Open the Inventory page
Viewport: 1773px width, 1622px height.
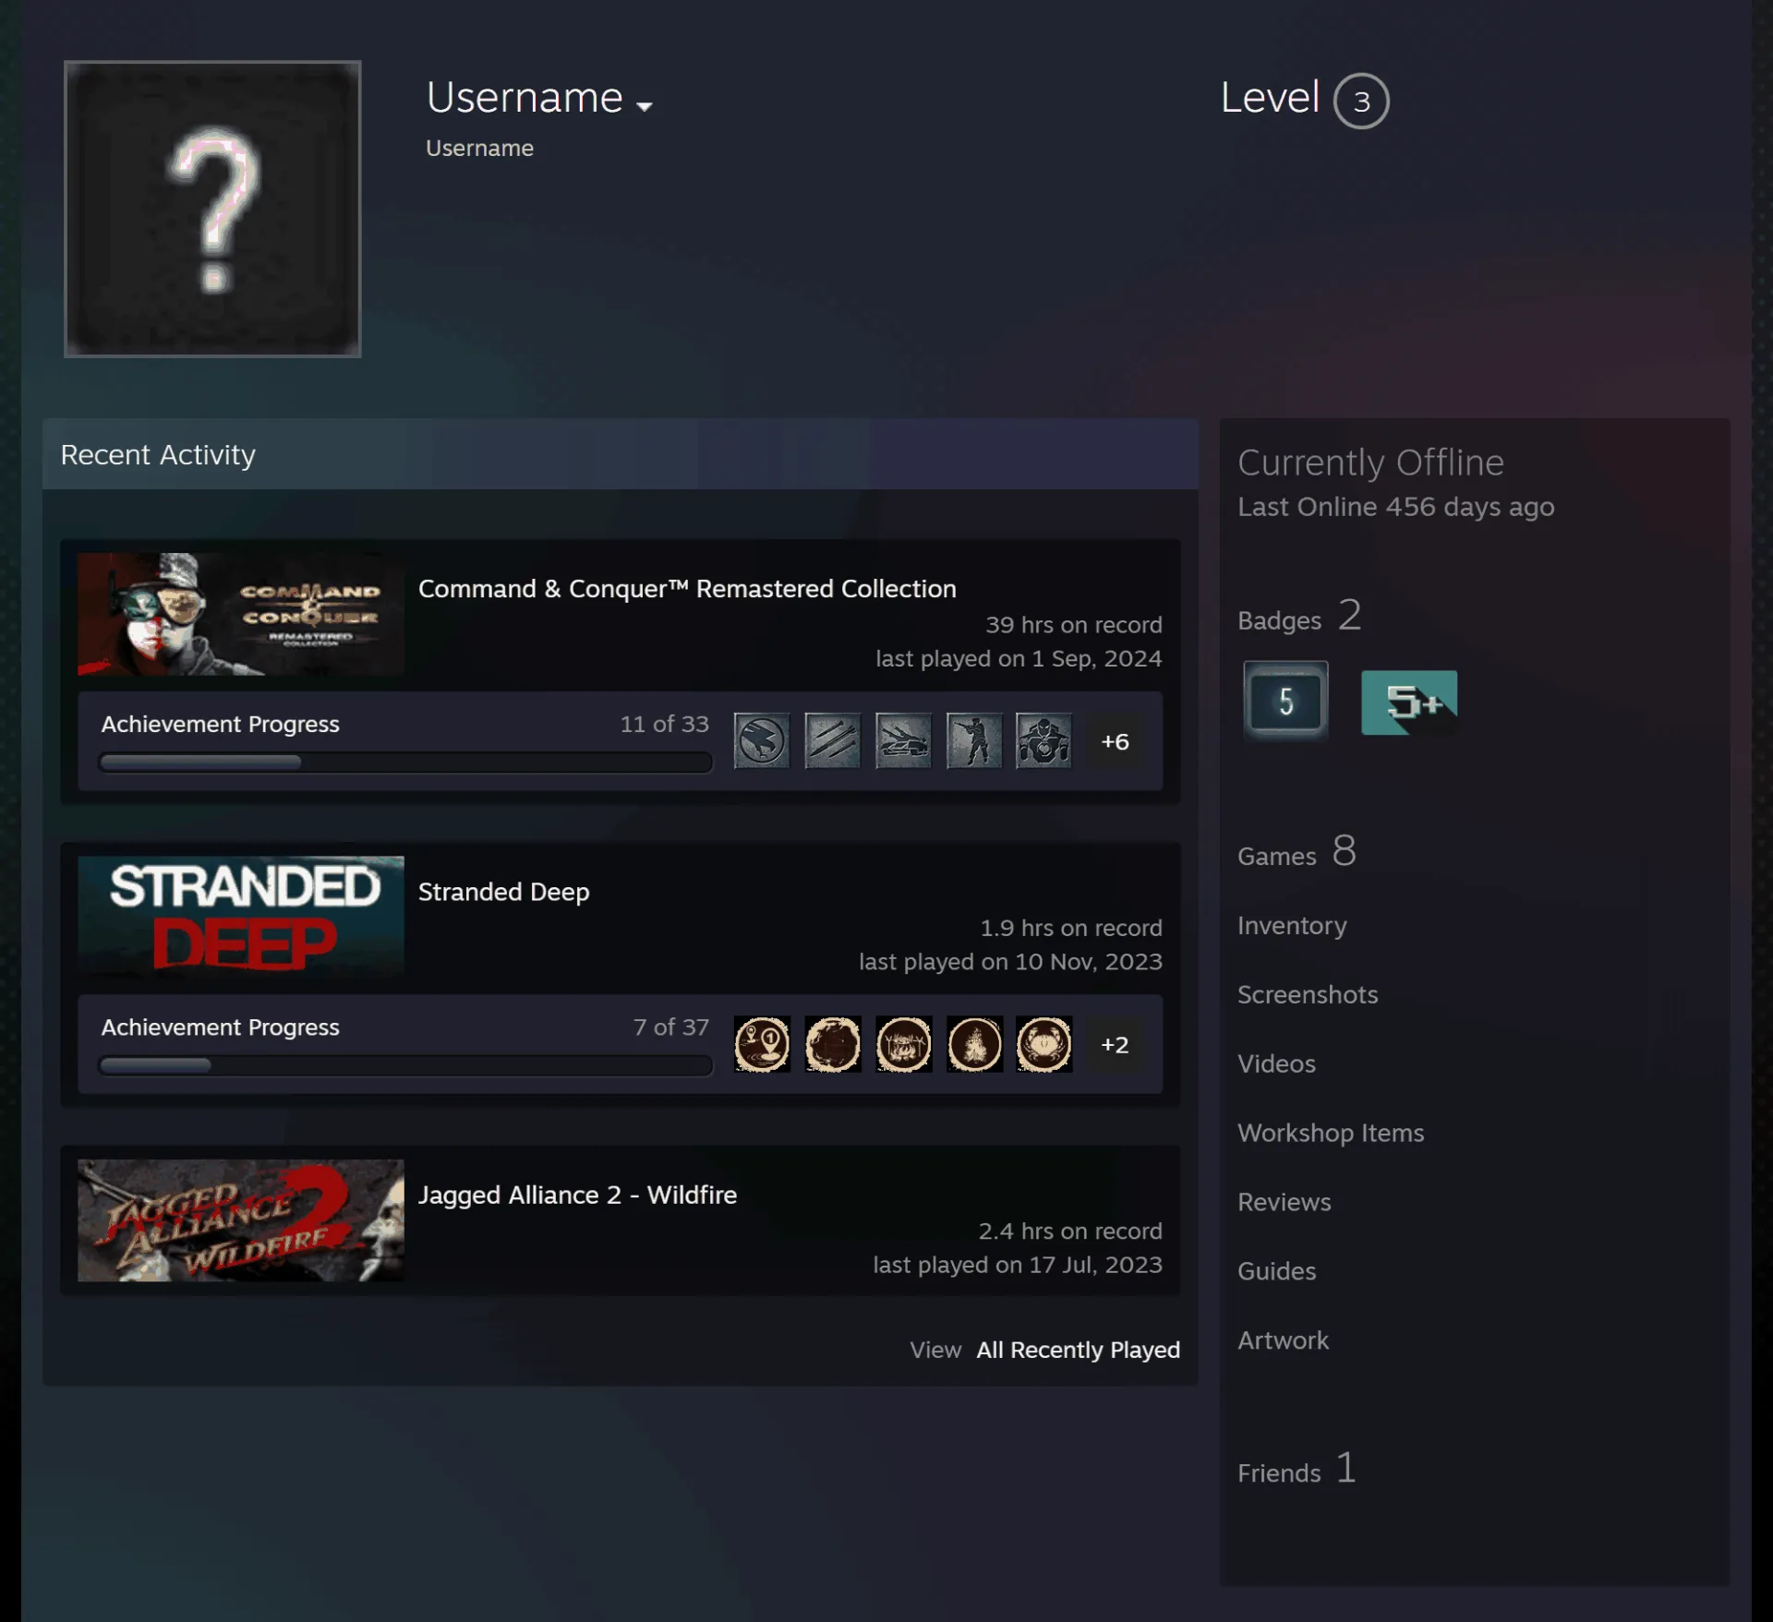[1292, 926]
